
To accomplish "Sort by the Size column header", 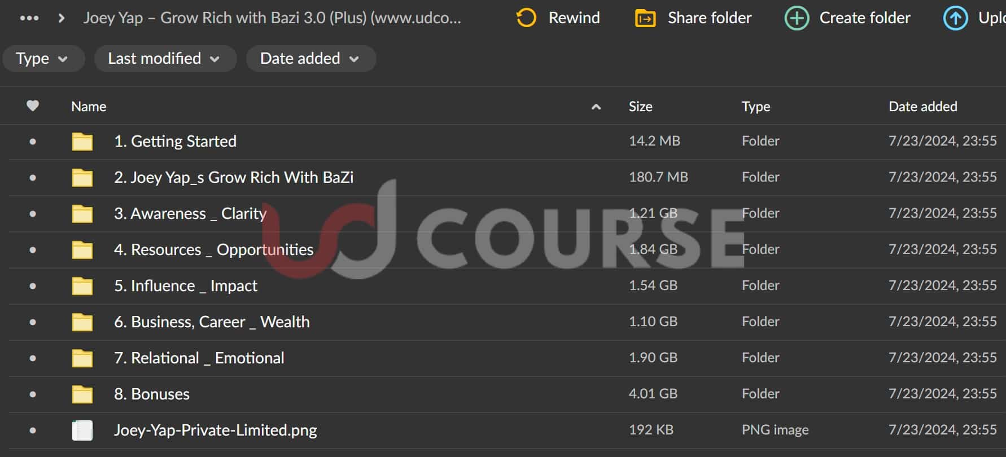I will click(640, 106).
